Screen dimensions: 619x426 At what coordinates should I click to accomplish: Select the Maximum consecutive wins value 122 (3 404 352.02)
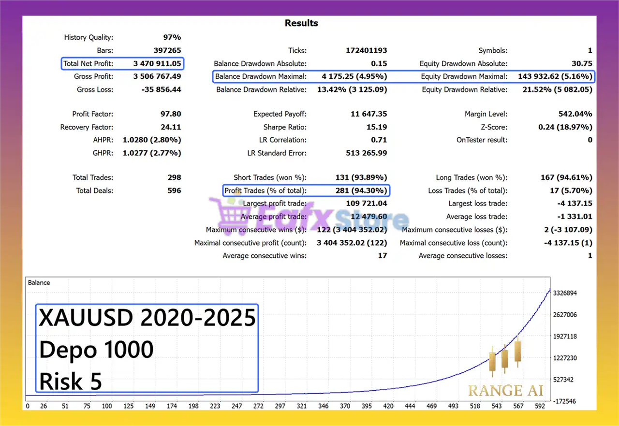[352, 230]
